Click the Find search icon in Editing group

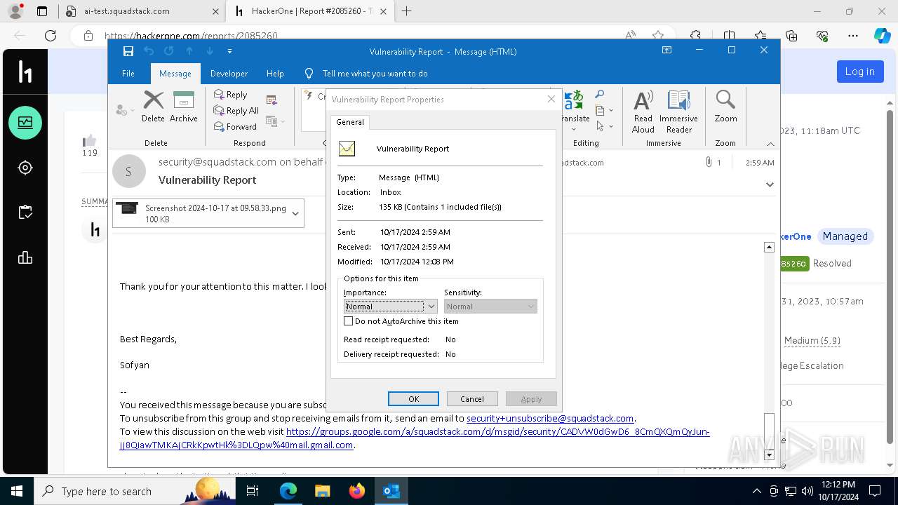click(600, 94)
